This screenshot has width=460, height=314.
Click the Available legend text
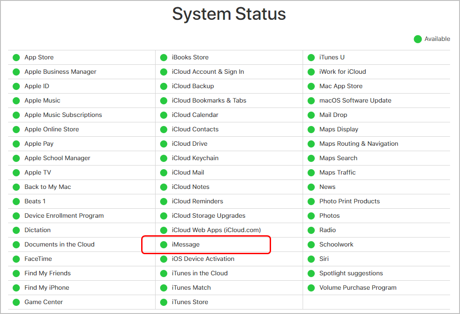[x=437, y=39]
